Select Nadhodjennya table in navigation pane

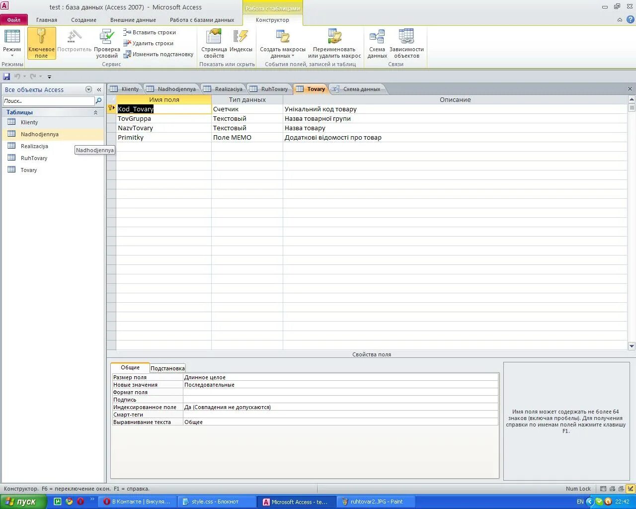(53, 134)
